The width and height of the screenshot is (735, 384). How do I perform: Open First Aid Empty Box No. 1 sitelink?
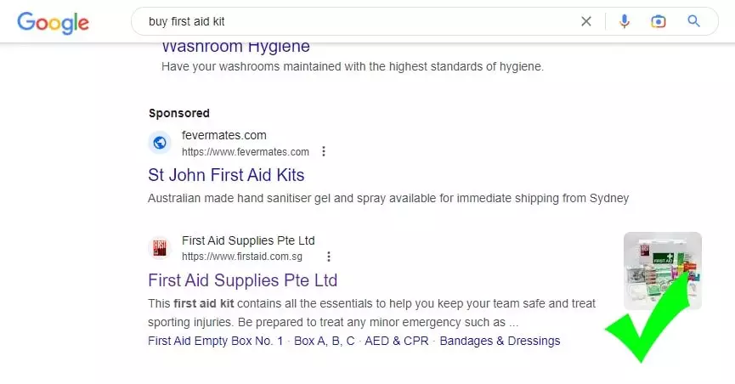(216, 341)
